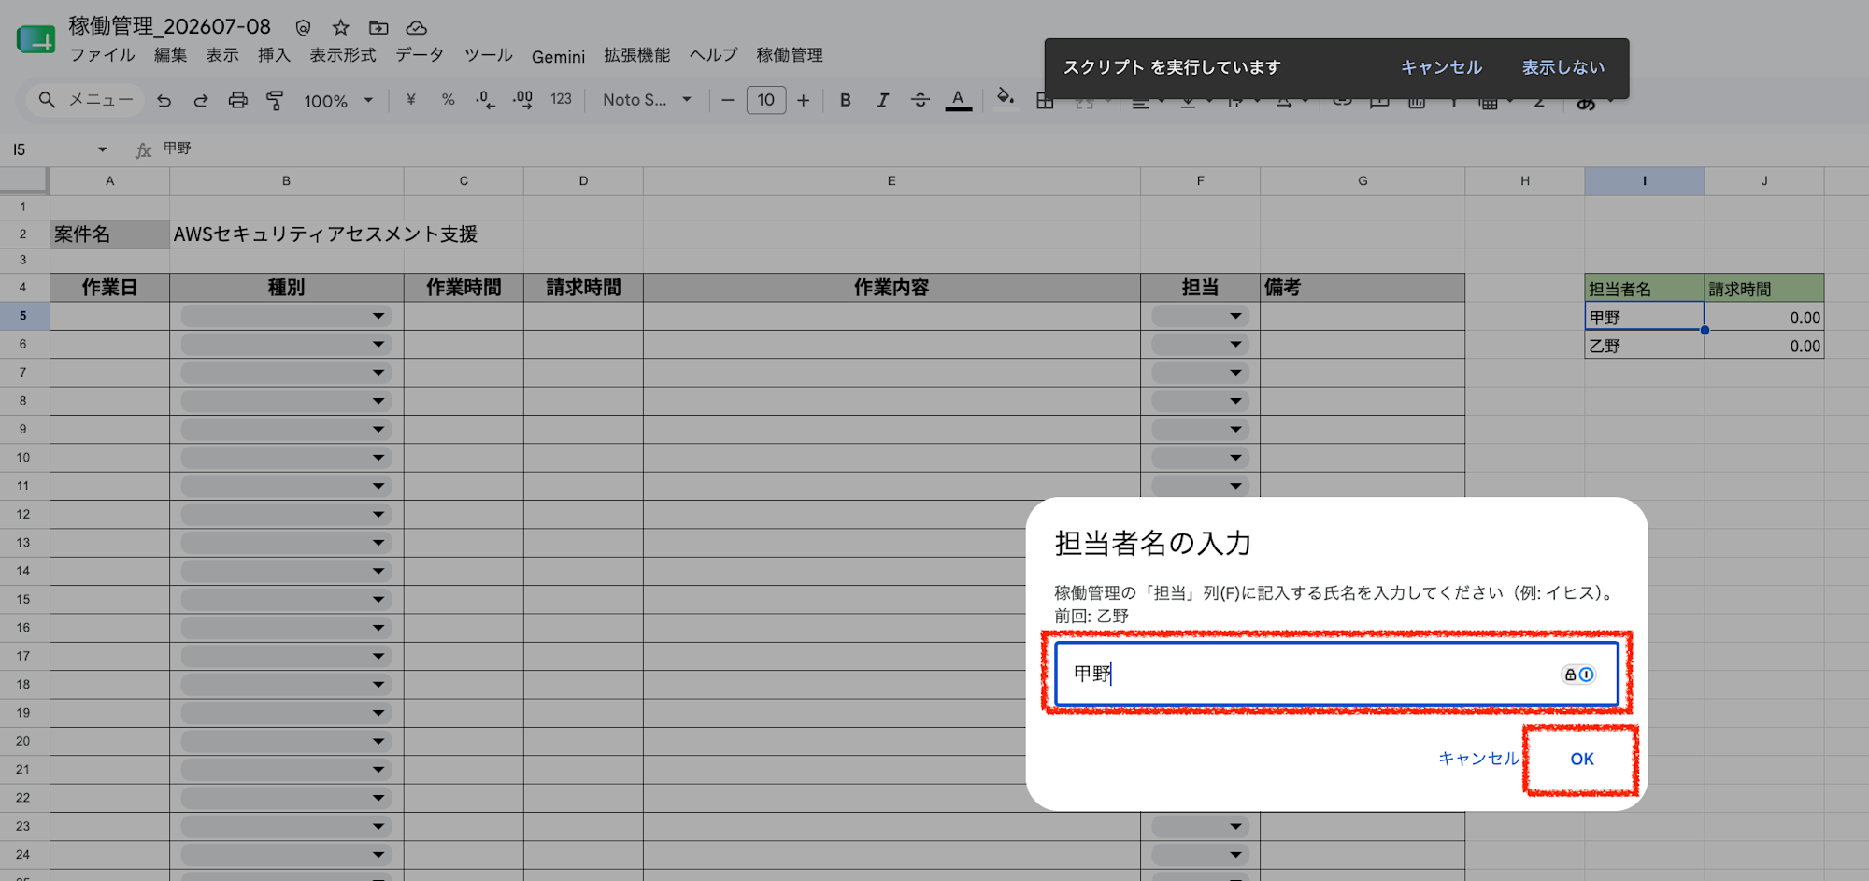Star this spreadsheet
1869x881 pixels.
coord(341,27)
